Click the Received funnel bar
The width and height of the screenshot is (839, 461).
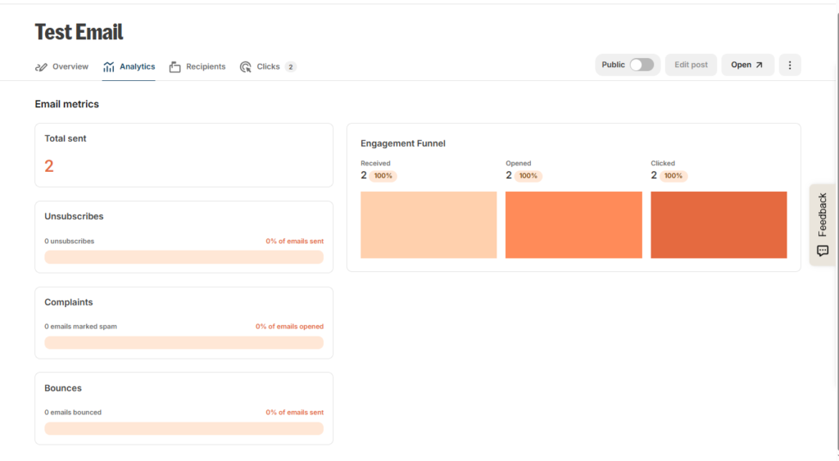[429, 225]
